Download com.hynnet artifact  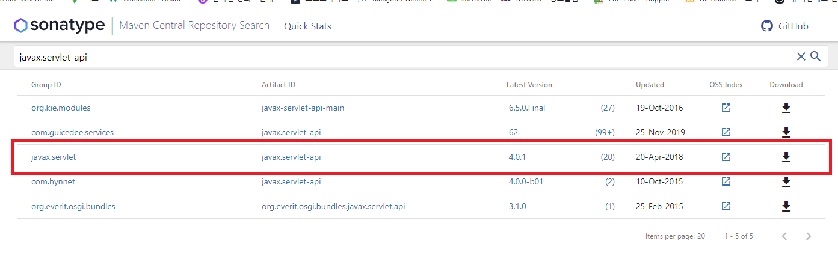click(x=786, y=181)
